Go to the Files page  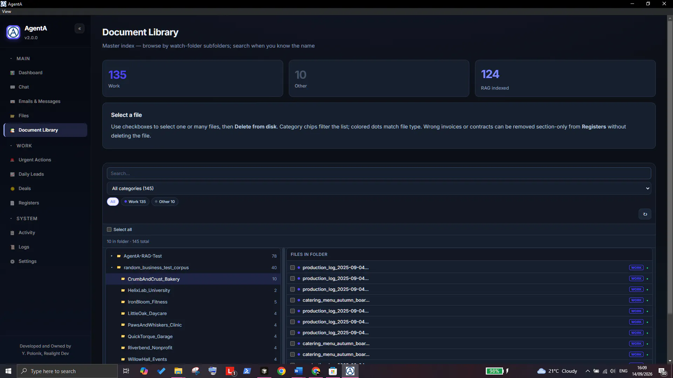pyautogui.click(x=46, y=116)
